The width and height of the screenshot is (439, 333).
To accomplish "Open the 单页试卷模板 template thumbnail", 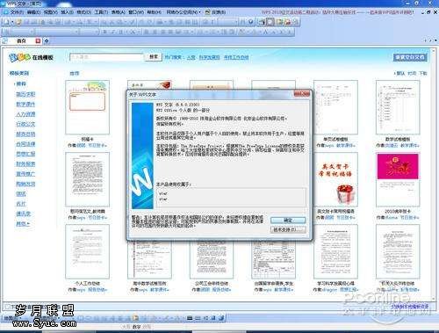I will click(335, 107).
